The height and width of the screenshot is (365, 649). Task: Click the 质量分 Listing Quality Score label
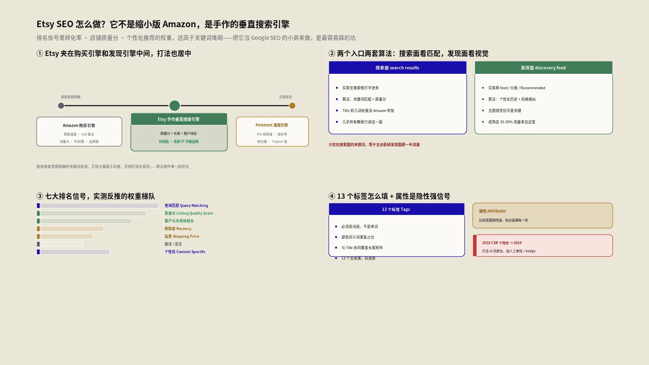pos(189,213)
